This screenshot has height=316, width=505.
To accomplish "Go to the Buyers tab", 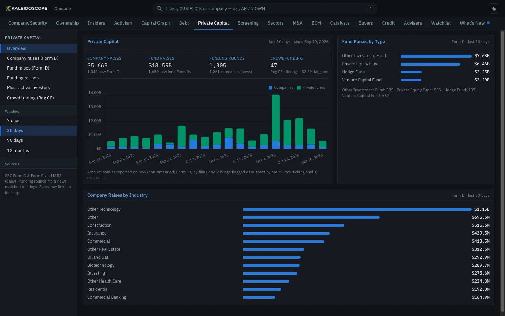I will pos(366,23).
